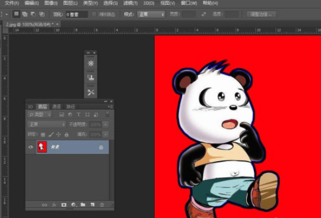The image size is (321, 218).
Task: Click the 羽化 feather input field
Action: (77, 14)
